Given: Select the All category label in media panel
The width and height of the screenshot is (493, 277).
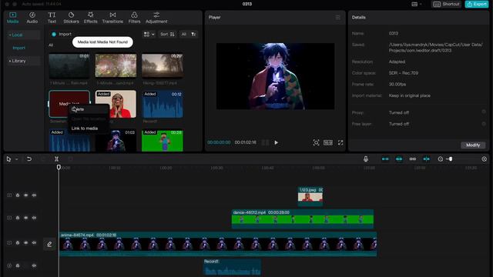Looking at the screenshot, I should tap(51, 45).
